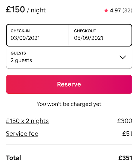Open the £150 x 2 nights price breakdown
Screen dimensions: 137x168
pos(27,121)
